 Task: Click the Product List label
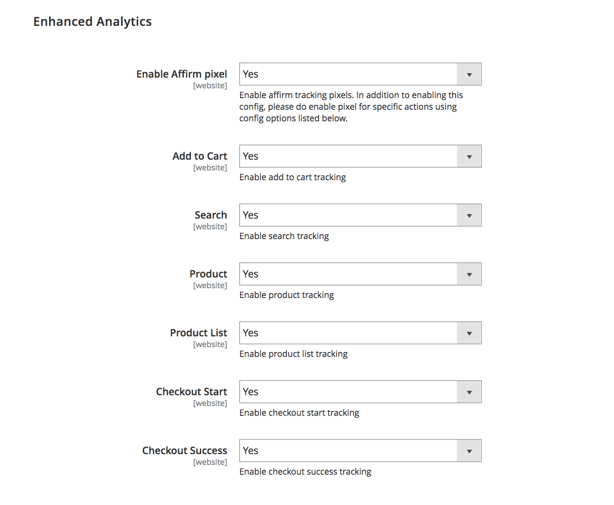[199, 333]
